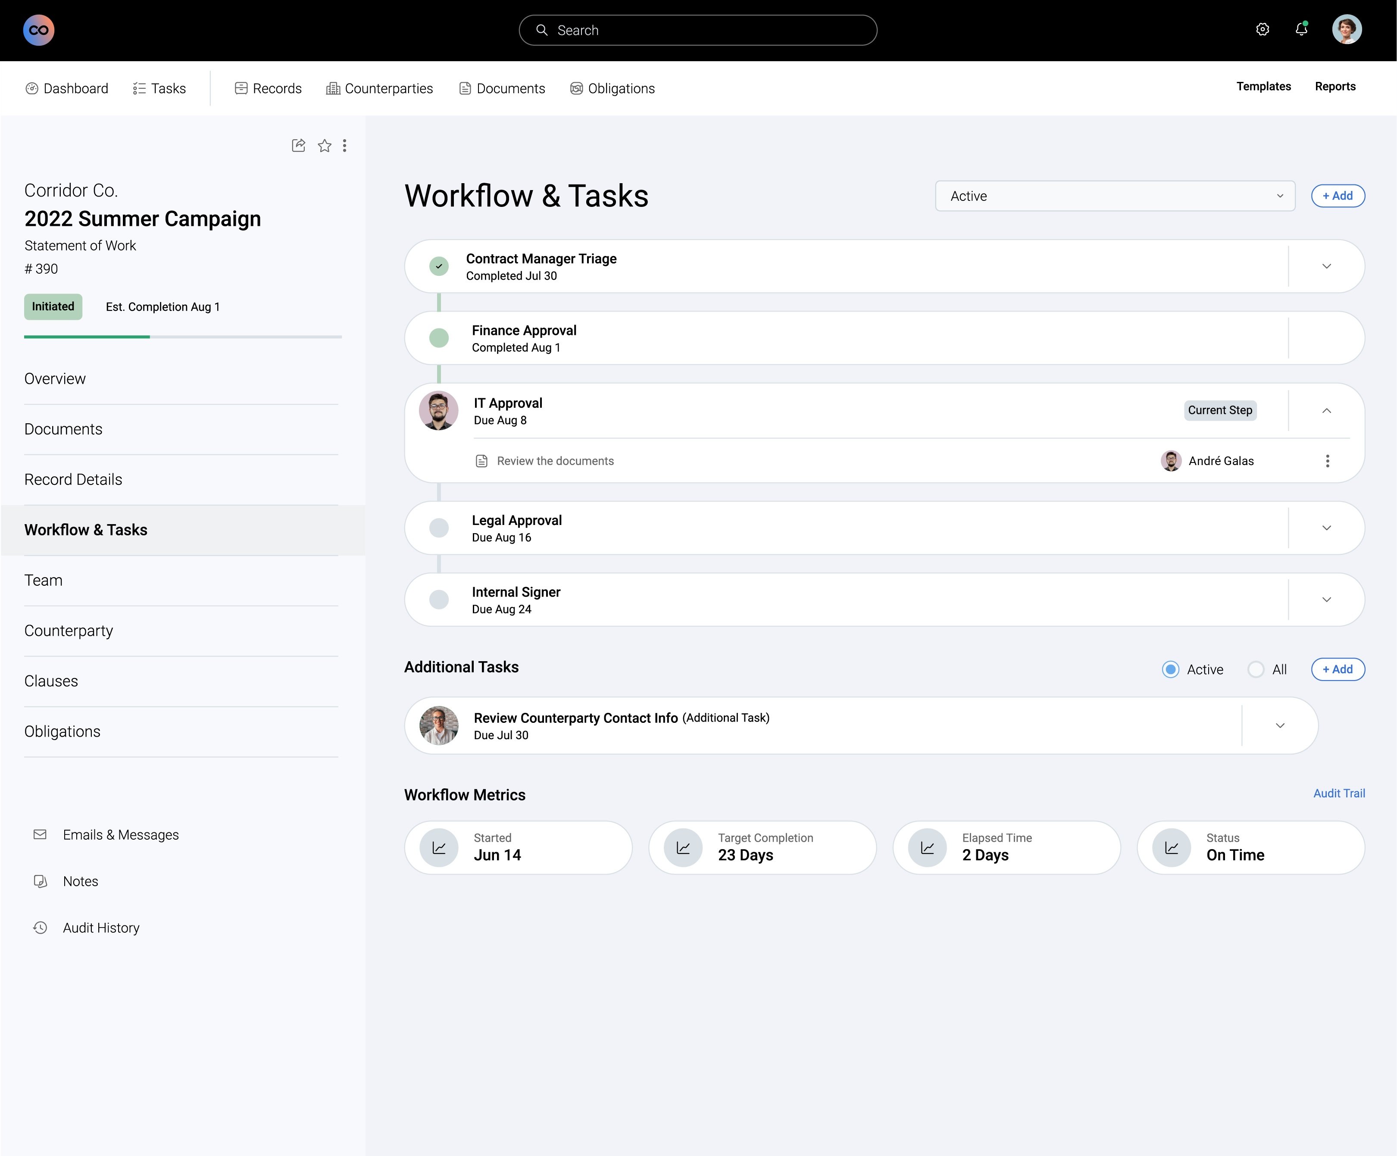Click the Contract Manager Triage completed checkmark
Screen dimensions: 1397x1156
coord(438,266)
